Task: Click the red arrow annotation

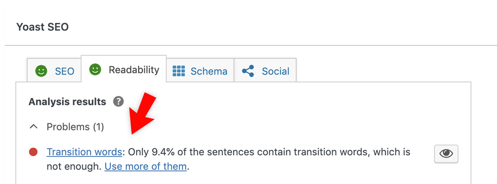Action: click(x=143, y=112)
